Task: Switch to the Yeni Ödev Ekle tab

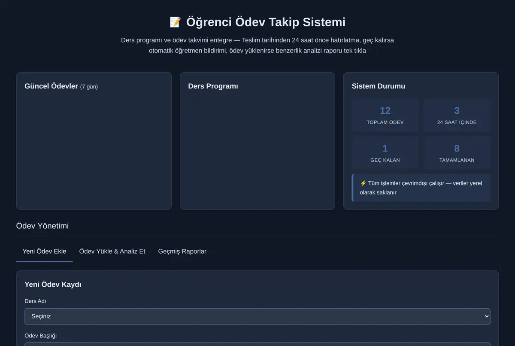Action: tap(44, 251)
